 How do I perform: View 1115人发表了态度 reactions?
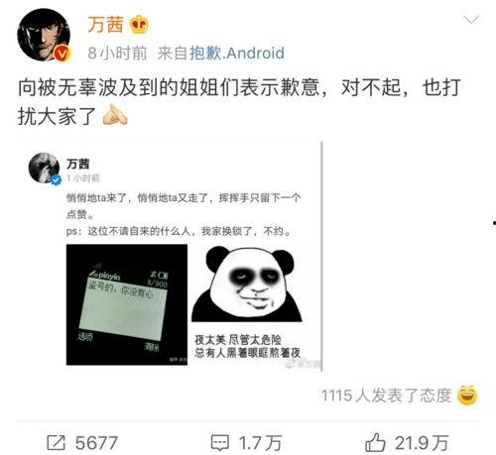tap(386, 396)
